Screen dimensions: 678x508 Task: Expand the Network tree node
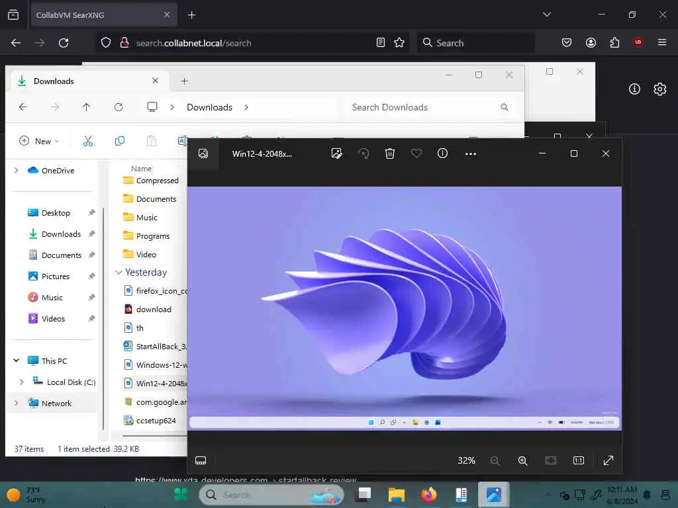coord(17,403)
